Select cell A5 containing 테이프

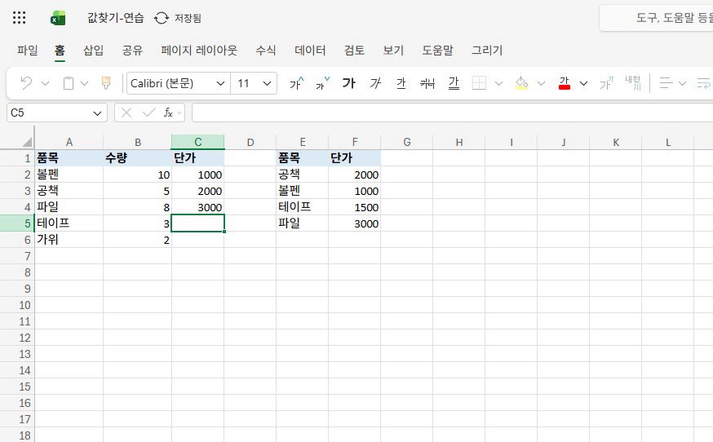[69, 223]
